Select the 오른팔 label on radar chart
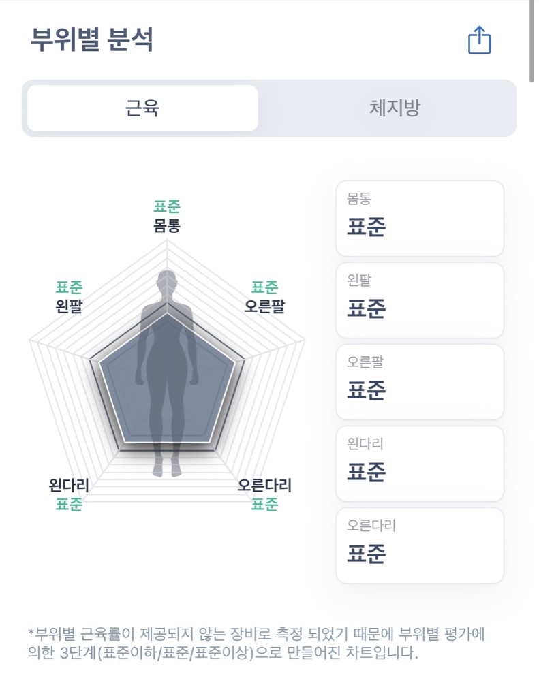The width and height of the screenshot is (539, 681). tap(264, 306)
